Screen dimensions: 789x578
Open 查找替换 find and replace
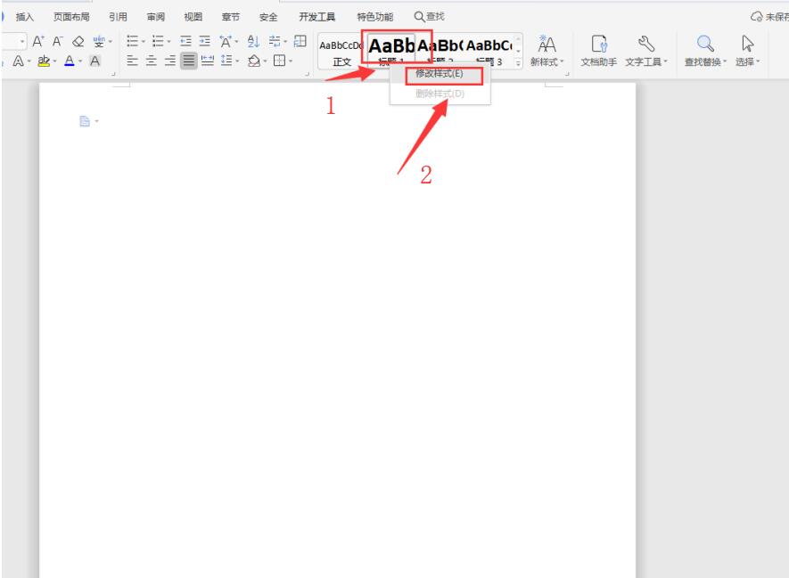coord(704,50)
